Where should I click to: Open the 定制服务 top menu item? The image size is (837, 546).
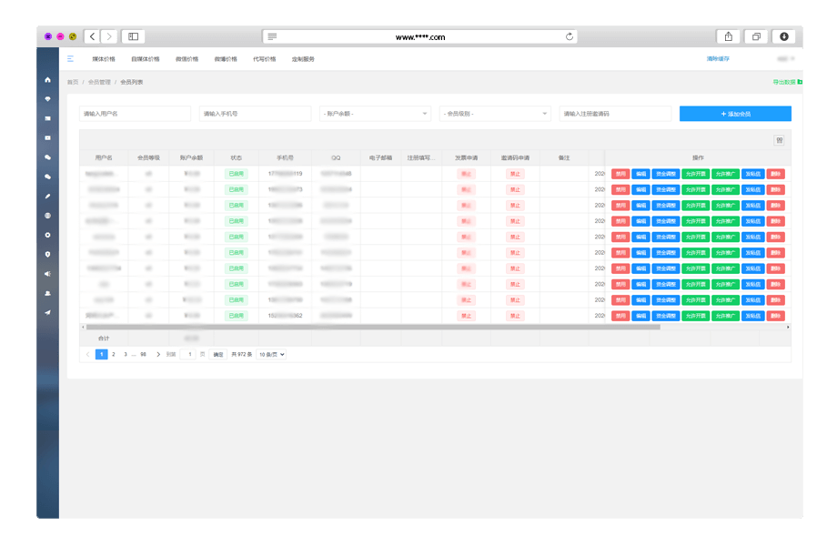tap(303, 59)
